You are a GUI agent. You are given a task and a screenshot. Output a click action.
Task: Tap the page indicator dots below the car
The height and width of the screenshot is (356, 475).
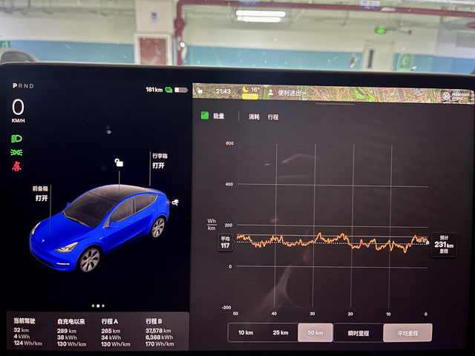[x=98, y=306]
